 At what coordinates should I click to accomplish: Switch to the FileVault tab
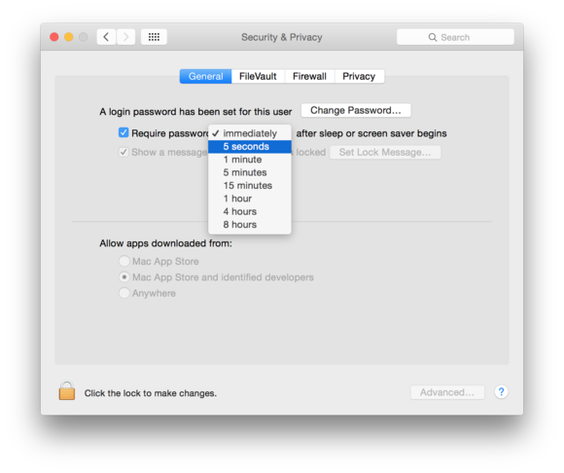coord(258,76)
